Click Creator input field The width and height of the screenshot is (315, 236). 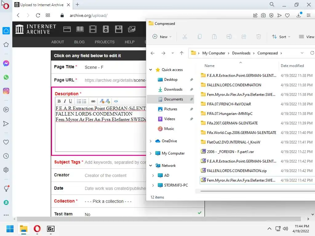pyautogui.click(x=115, y=175)
